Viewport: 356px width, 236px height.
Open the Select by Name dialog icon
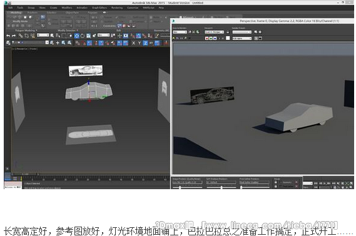tap(58, 36)
